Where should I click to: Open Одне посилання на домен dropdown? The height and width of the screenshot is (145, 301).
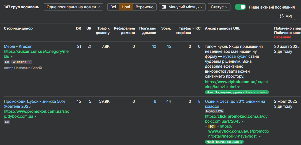click(73, 7)
